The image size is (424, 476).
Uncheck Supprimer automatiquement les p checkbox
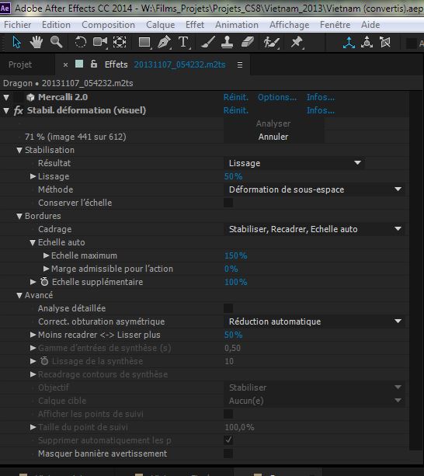[228, 440]
